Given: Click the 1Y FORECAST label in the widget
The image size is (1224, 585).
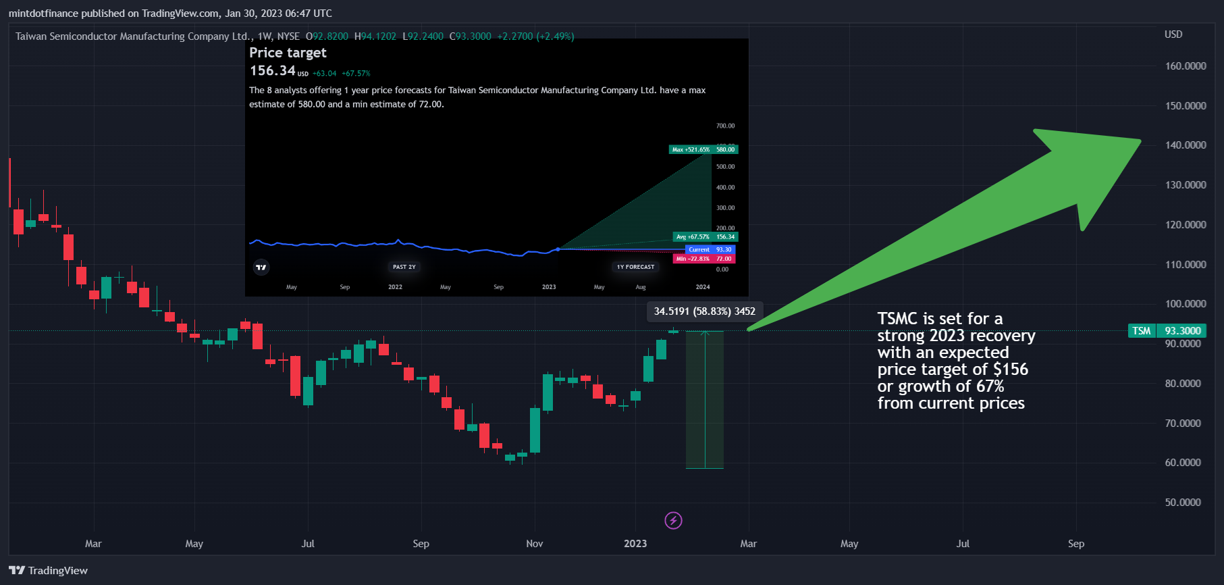Looking at the screenshot, I should point(635,267).
